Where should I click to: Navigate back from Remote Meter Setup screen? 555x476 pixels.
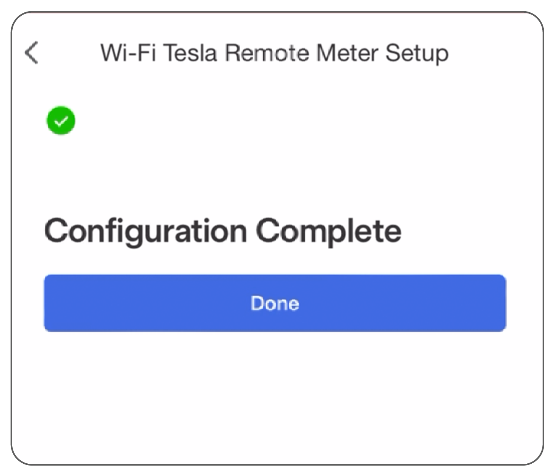31,53
